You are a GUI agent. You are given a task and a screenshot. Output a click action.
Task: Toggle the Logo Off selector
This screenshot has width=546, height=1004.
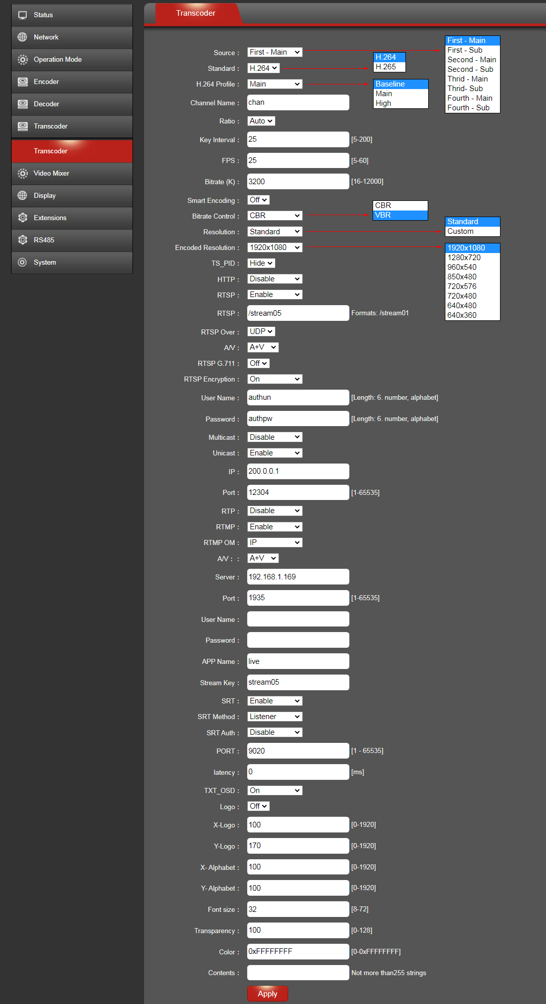pyautogui.click(x=258, y=806)
